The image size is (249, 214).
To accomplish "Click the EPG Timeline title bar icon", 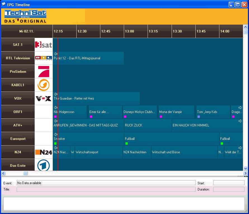I will 4,4.
